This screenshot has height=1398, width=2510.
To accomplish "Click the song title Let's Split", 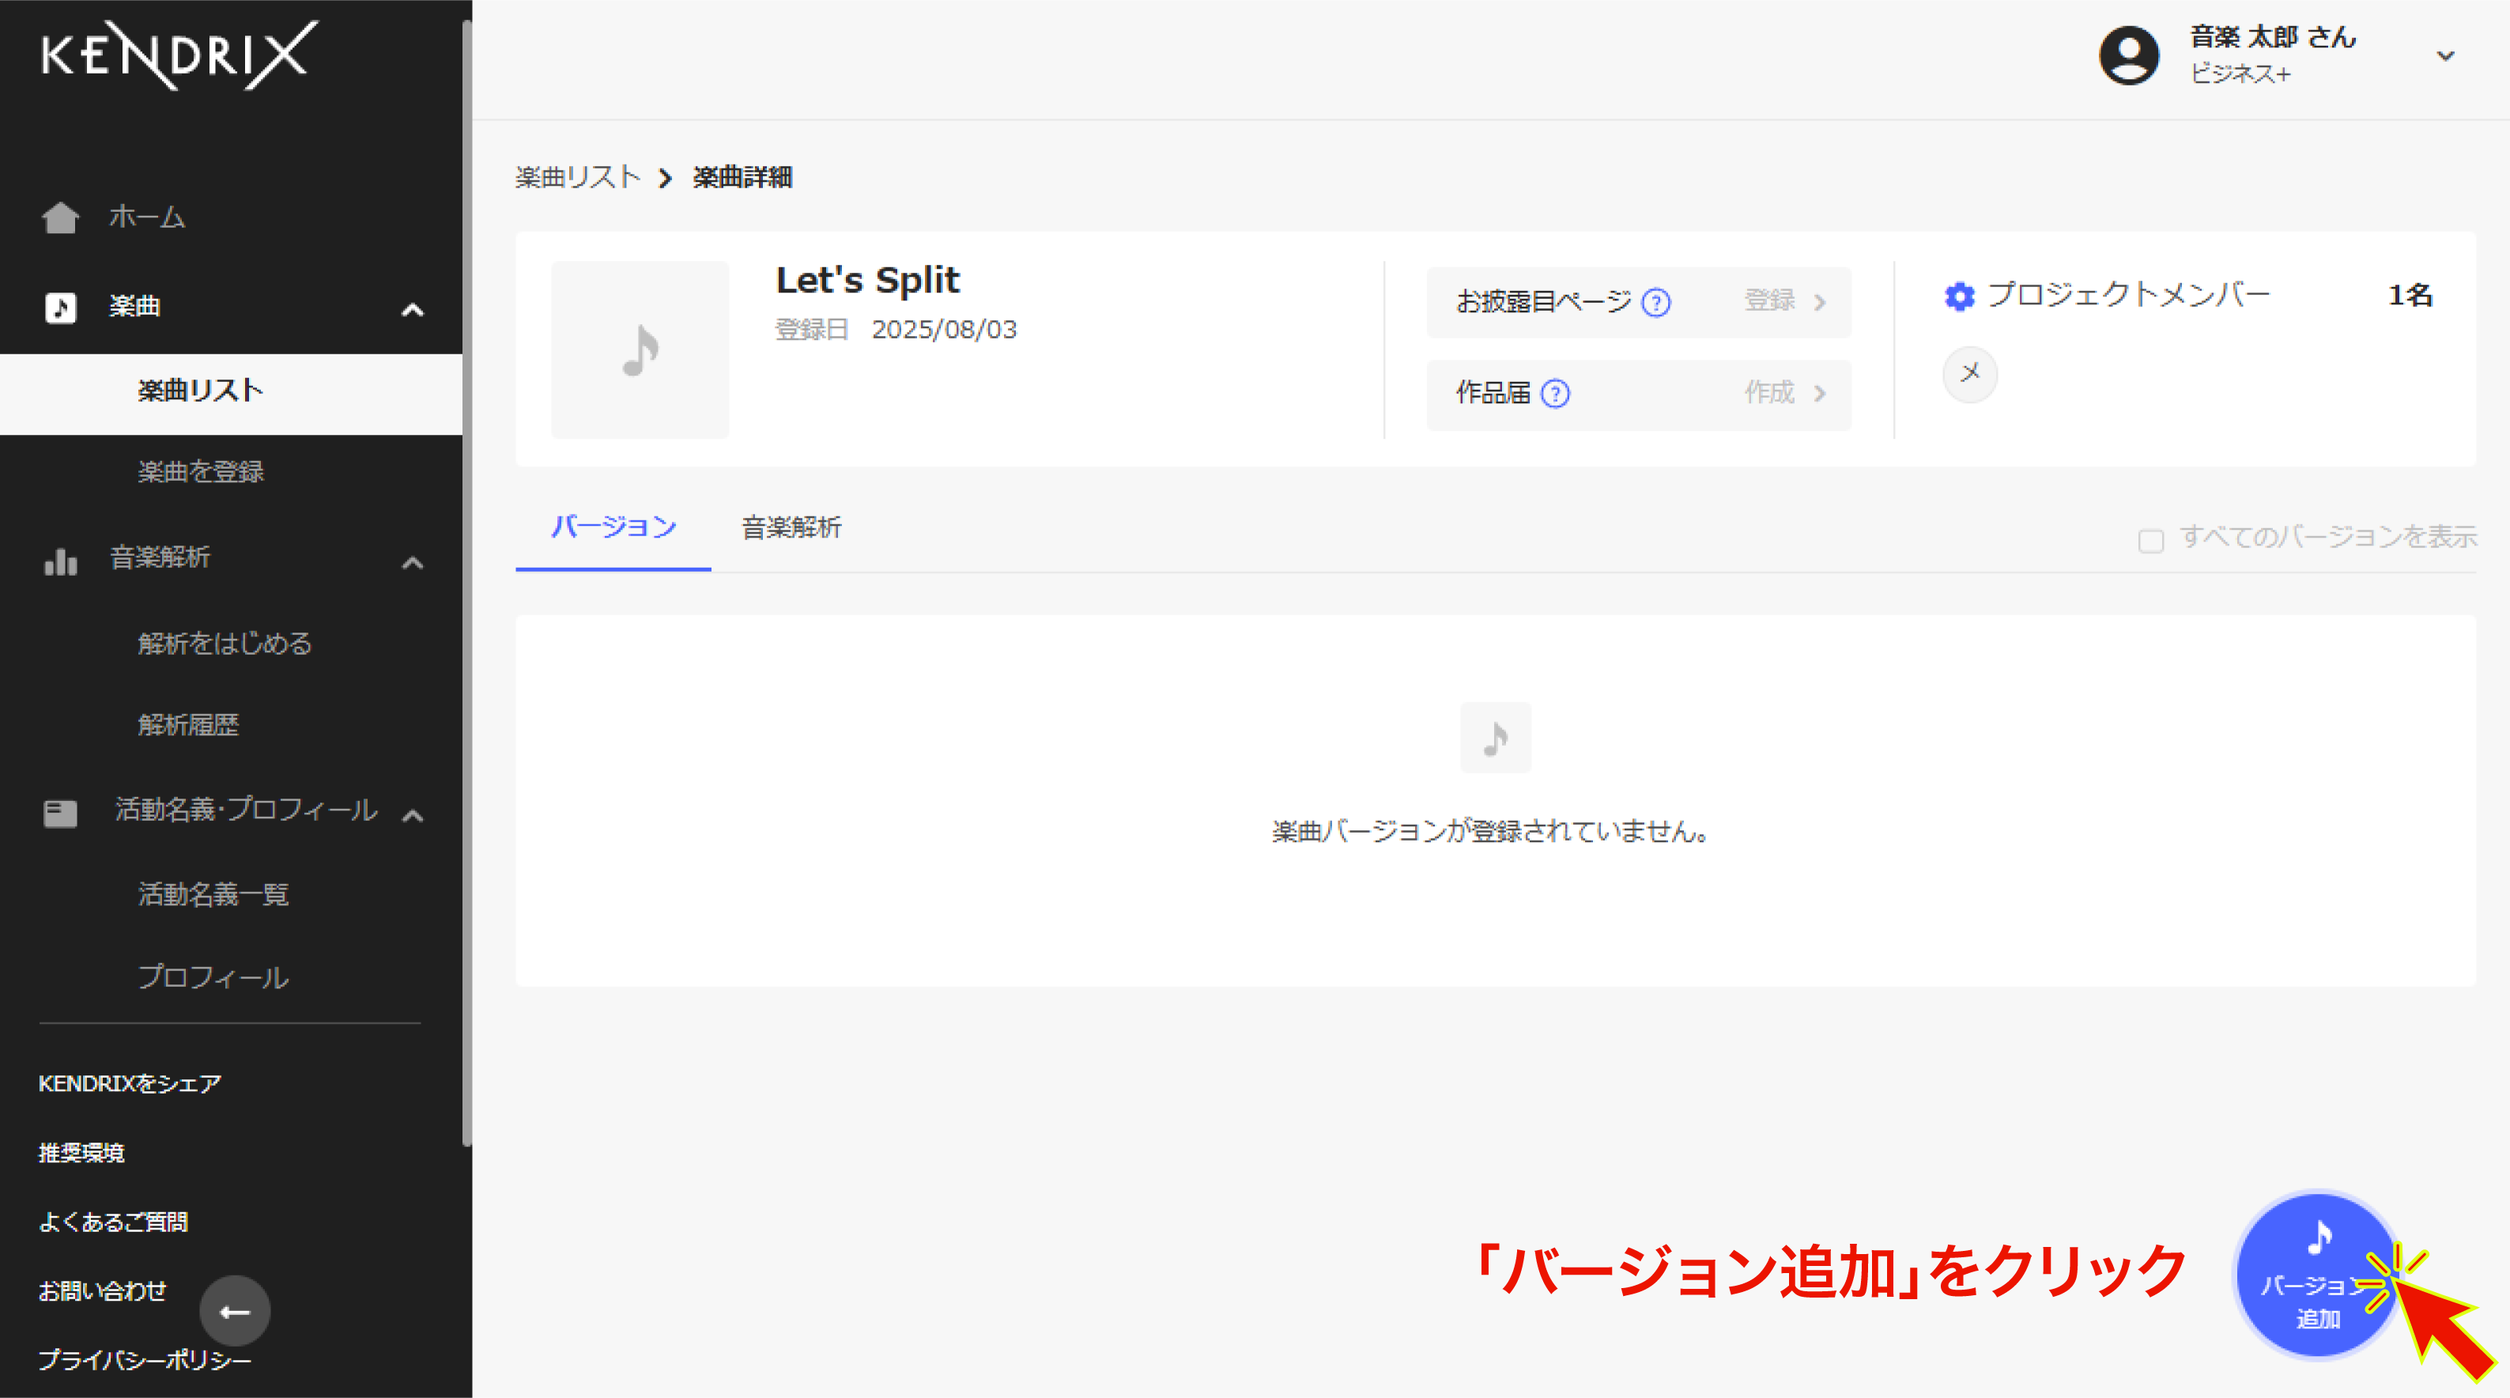I will point(867,281).
